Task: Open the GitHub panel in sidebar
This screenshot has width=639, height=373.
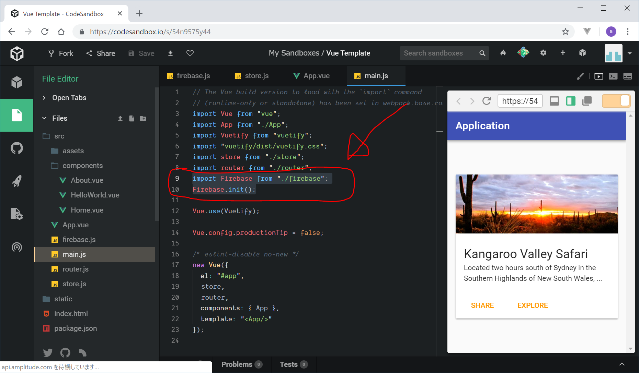Action: [x=16, y=148]
